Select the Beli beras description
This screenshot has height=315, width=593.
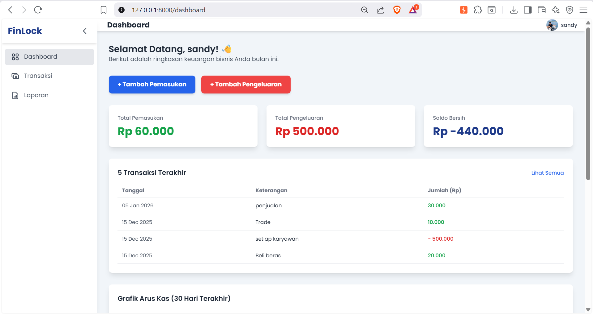(x=268, y=255)
